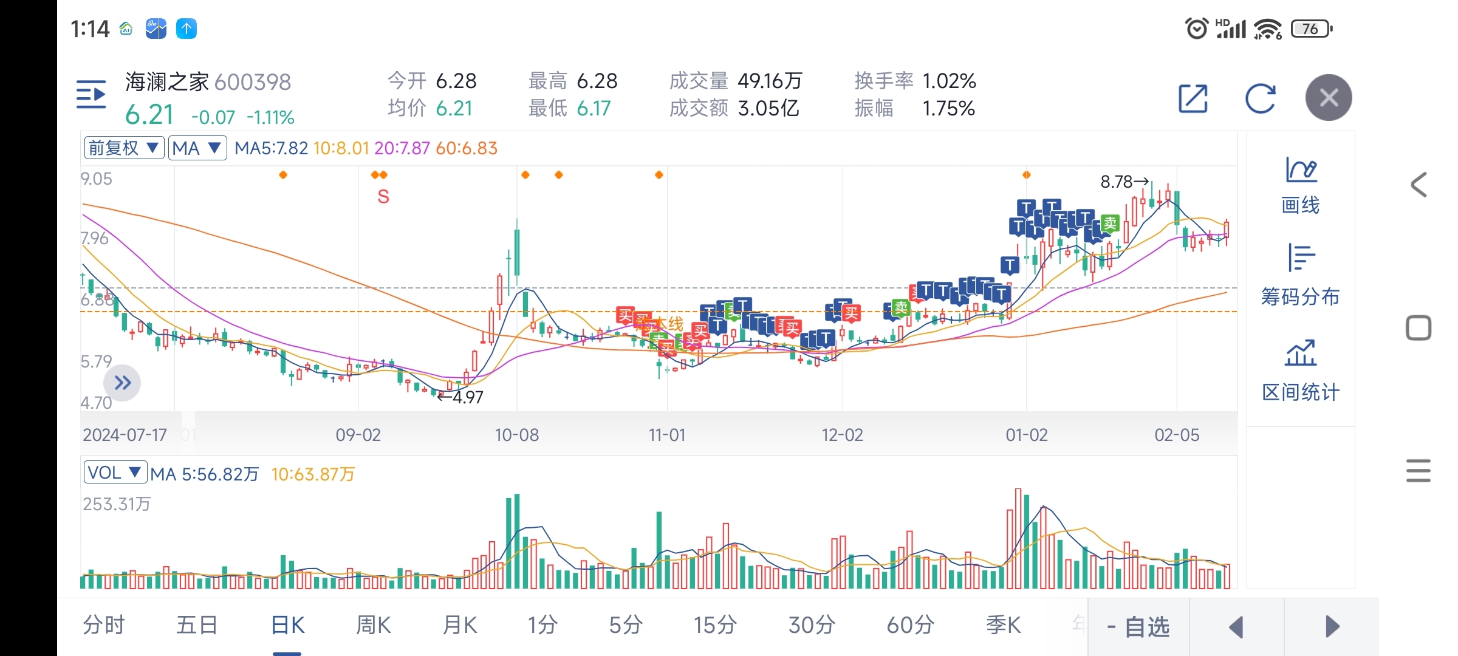Click the refresh quote icon
The width and height of the screenshot is (1458, 656).
pos(1260,98)
